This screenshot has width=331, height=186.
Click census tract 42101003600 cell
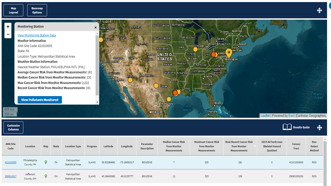[x=296, y=162]
